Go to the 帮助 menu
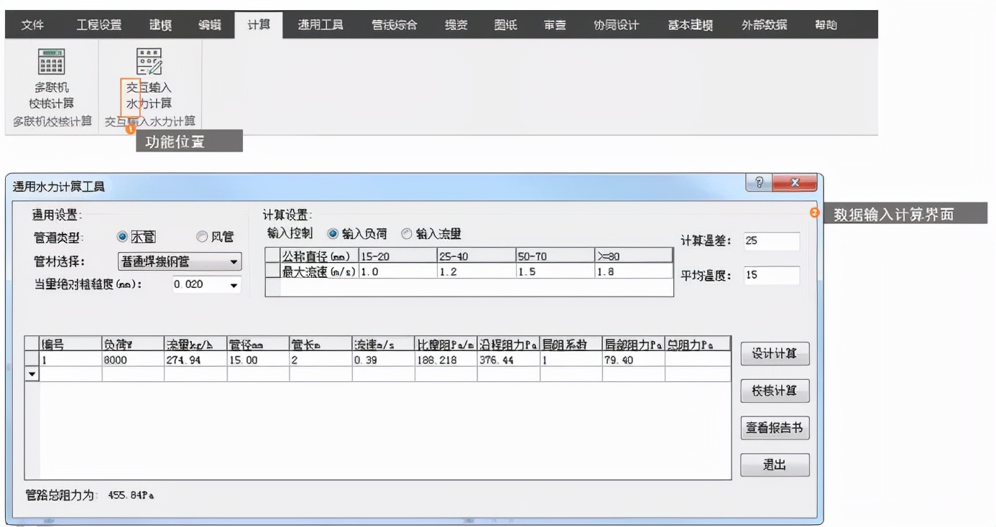 pos(826,22)
